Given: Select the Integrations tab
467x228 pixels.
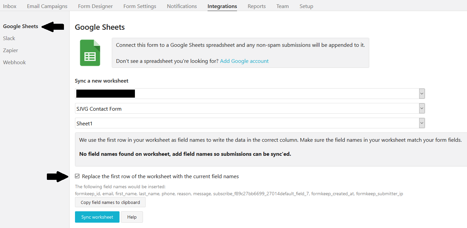Looking at the screenshot, I should [x=222, y=6].
